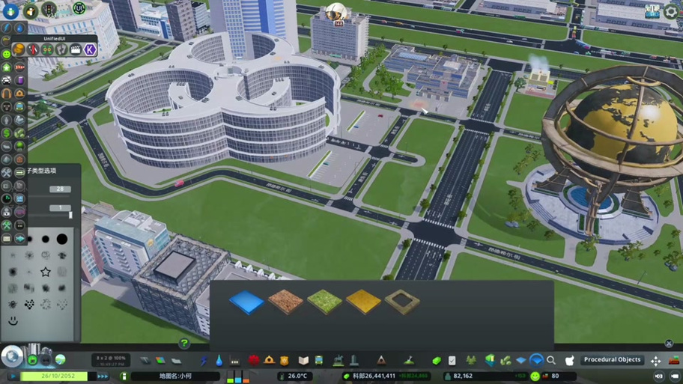Image resolution: width=683 pixels, height=384 pixels.
Task: Open the garbage factory menu icon
Action: 235,361
